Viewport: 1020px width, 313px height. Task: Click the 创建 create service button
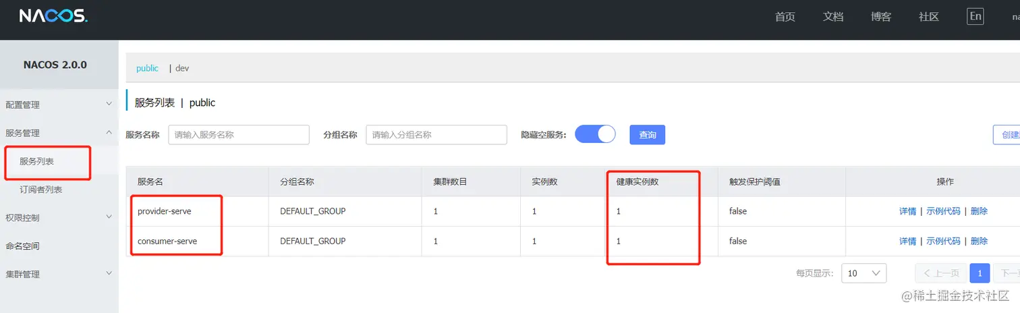1007,135
